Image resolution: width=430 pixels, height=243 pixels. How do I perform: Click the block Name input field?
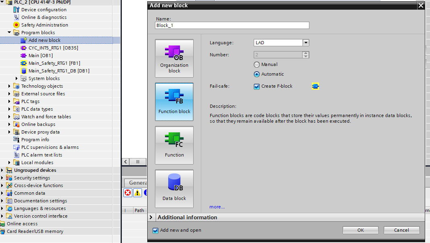pos(232,25)
